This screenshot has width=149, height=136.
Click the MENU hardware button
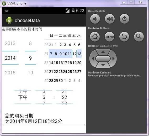pos(110,36)
